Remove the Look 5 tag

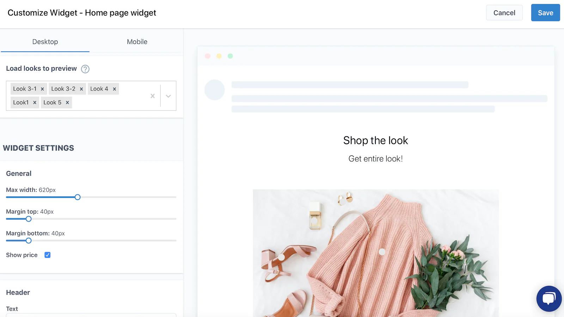point(67,102)
